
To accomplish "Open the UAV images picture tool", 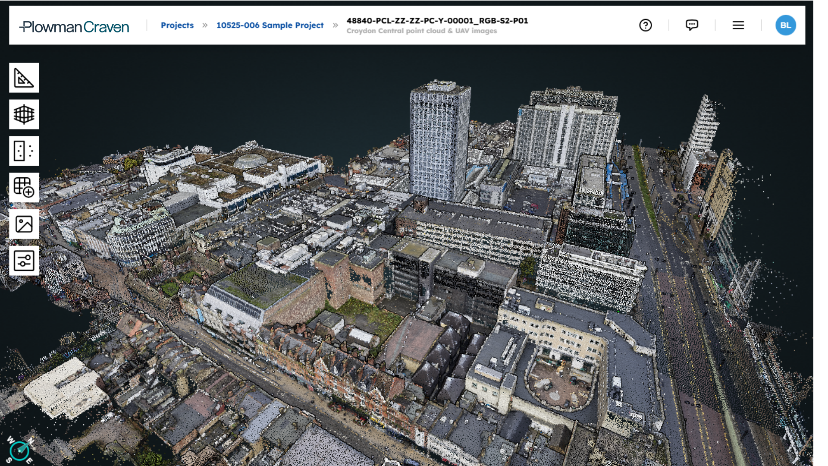I will tap(24, 224).
